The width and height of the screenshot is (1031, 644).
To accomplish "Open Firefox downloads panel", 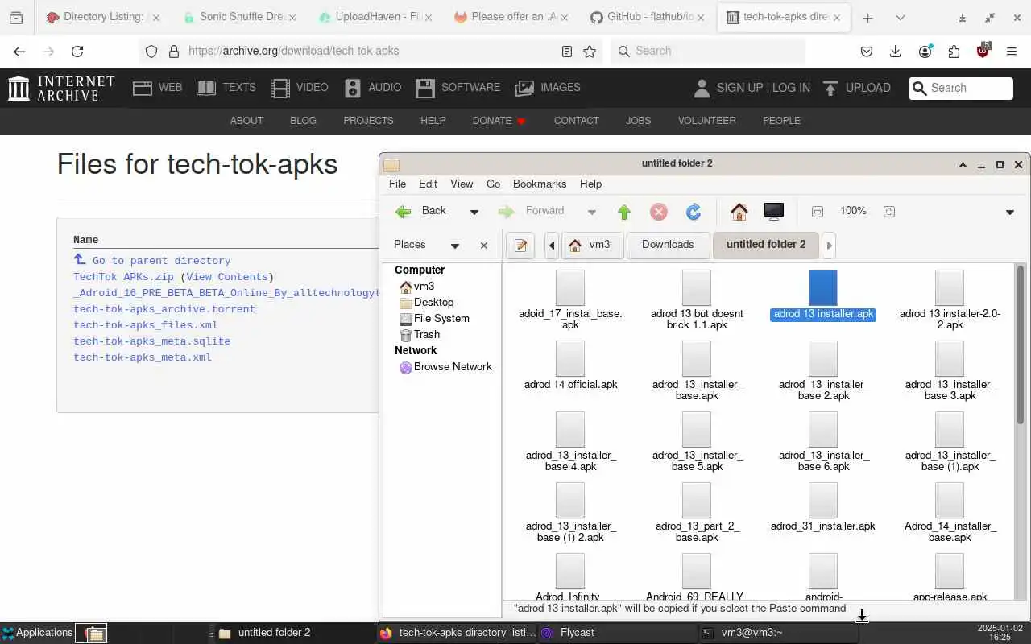I will tap(895, 51).
